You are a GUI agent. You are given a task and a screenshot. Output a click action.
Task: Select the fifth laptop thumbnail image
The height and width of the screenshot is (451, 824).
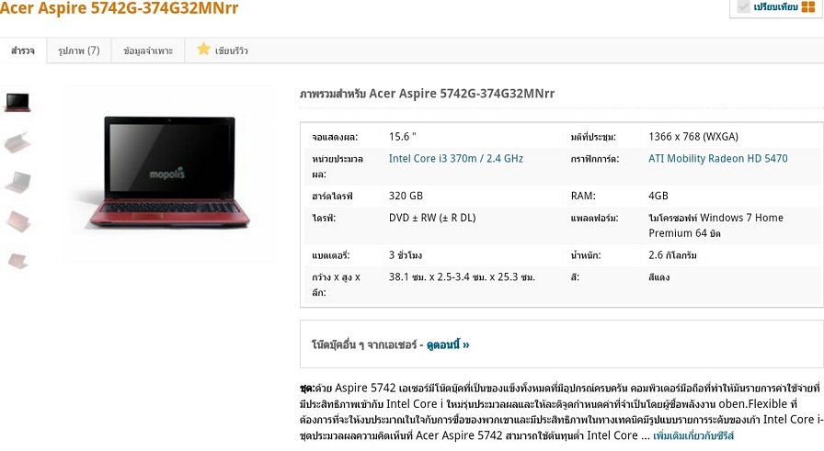coord(17,260)
